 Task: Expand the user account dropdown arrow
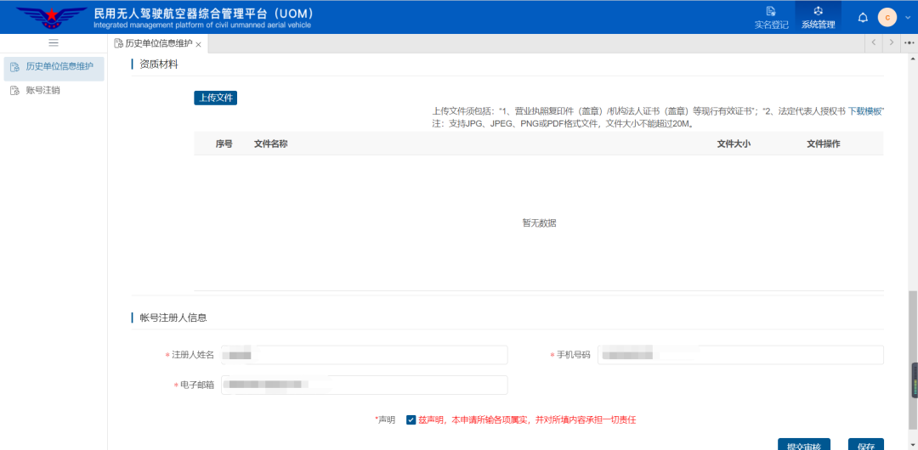908,18
